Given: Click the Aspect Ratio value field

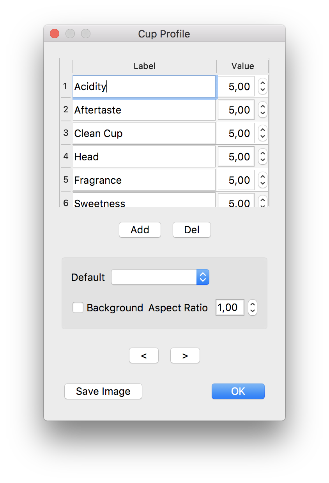Looking at the screenshot, I should (x=230, y=308).
